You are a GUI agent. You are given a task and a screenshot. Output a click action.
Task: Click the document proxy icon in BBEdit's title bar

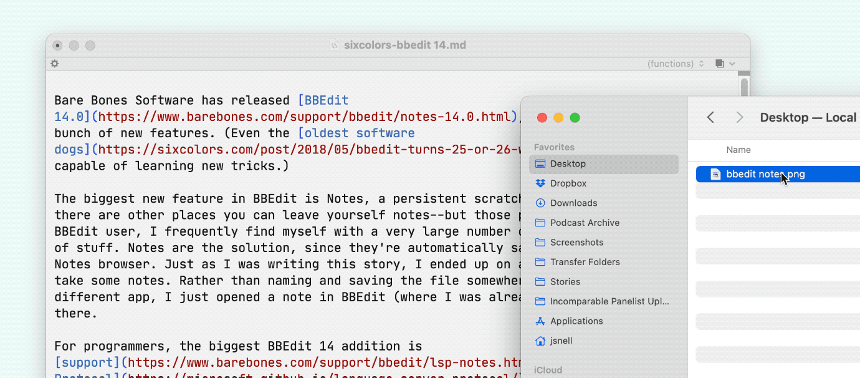pos(334,45)
